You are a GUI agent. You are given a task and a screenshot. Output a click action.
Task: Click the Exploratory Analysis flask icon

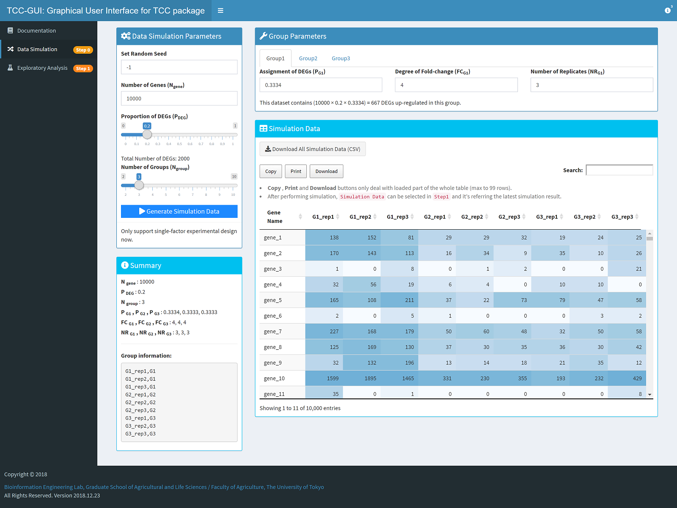(x=10, y=68)
